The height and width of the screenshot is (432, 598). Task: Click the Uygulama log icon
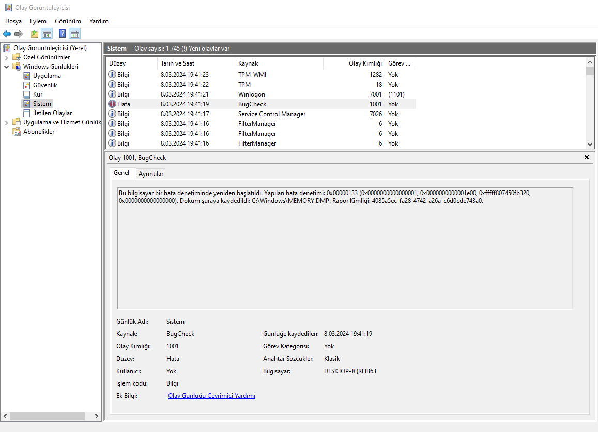click(x=26, y=76)
